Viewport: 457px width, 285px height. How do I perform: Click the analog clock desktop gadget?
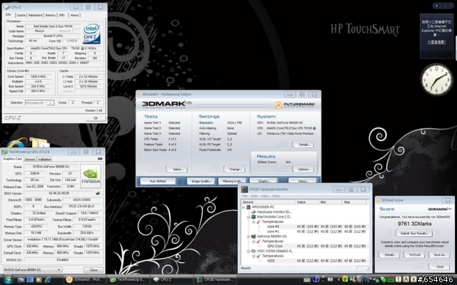[x=436, y=80]
